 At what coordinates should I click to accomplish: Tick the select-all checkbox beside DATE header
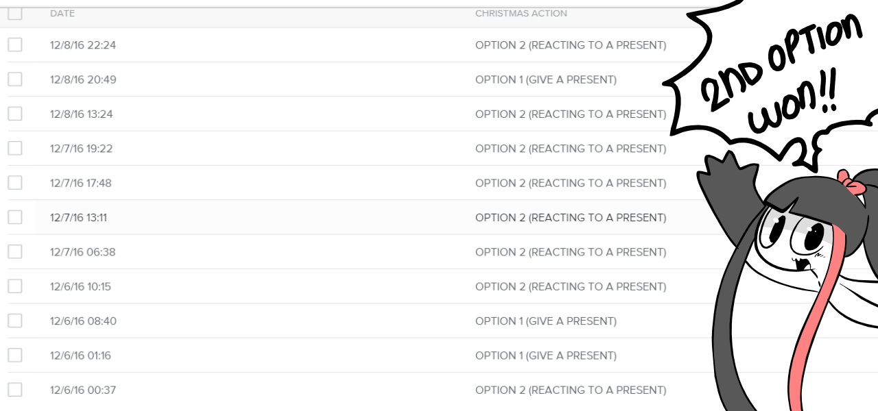(15, 13)
